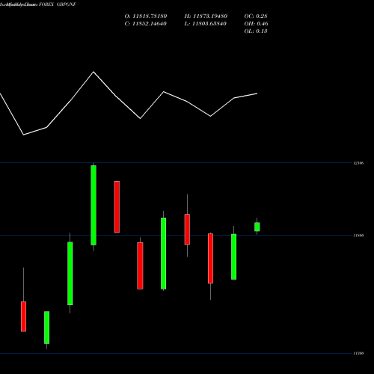
Task: Click the highest peak of white line
Action: click(x=93, y=72)
